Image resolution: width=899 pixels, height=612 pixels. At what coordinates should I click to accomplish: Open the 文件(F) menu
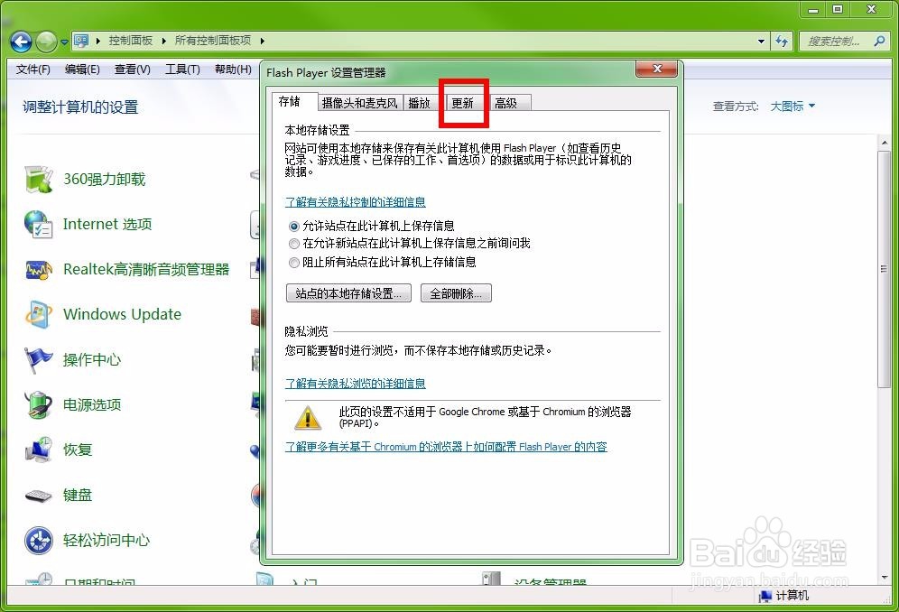(x=32, y=70)
